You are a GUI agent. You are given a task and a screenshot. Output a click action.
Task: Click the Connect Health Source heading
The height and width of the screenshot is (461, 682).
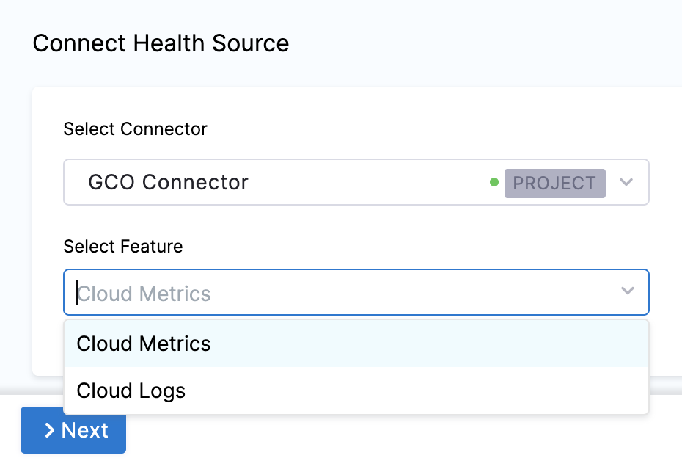point(161,43)
